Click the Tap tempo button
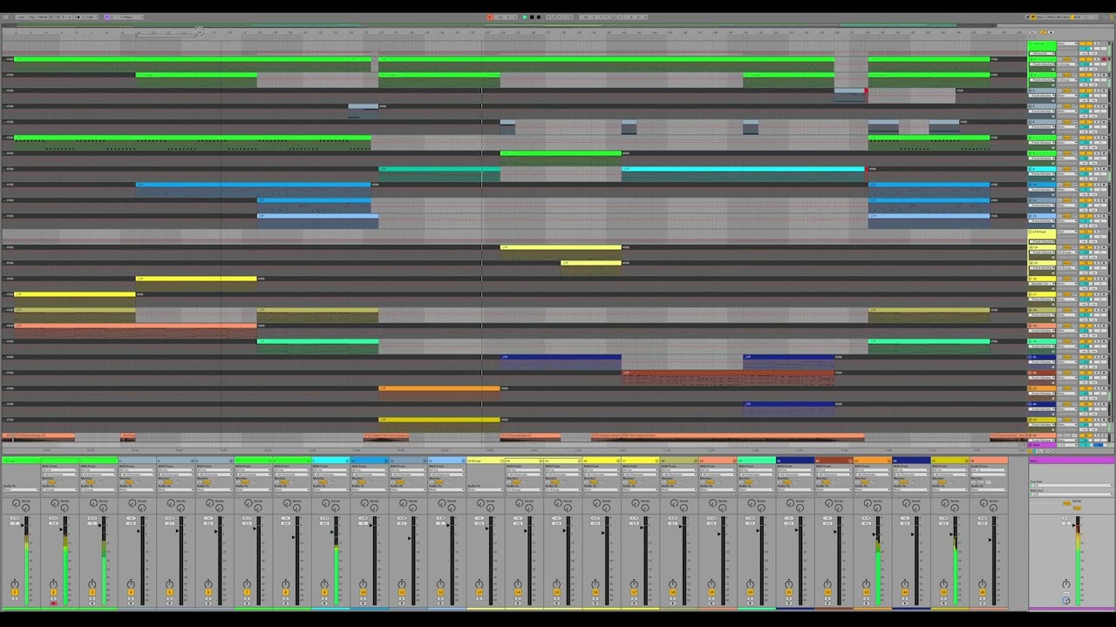Screen dimensions: 1116x627 [32, 17]
